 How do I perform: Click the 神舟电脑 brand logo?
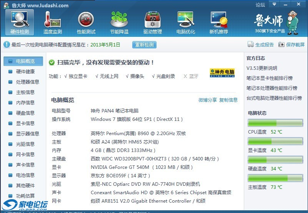pos(222,73)
